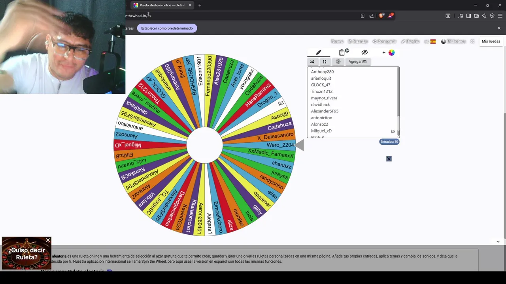
Task: Open Biblioteca wheel library
Action: tap(453, 41)
